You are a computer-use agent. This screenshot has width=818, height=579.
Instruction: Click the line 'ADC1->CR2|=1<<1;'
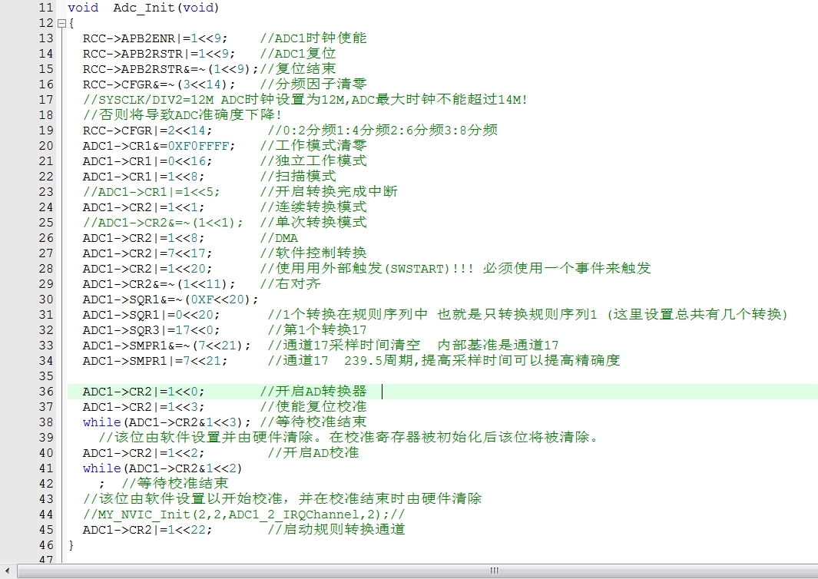tap(144, 207)
